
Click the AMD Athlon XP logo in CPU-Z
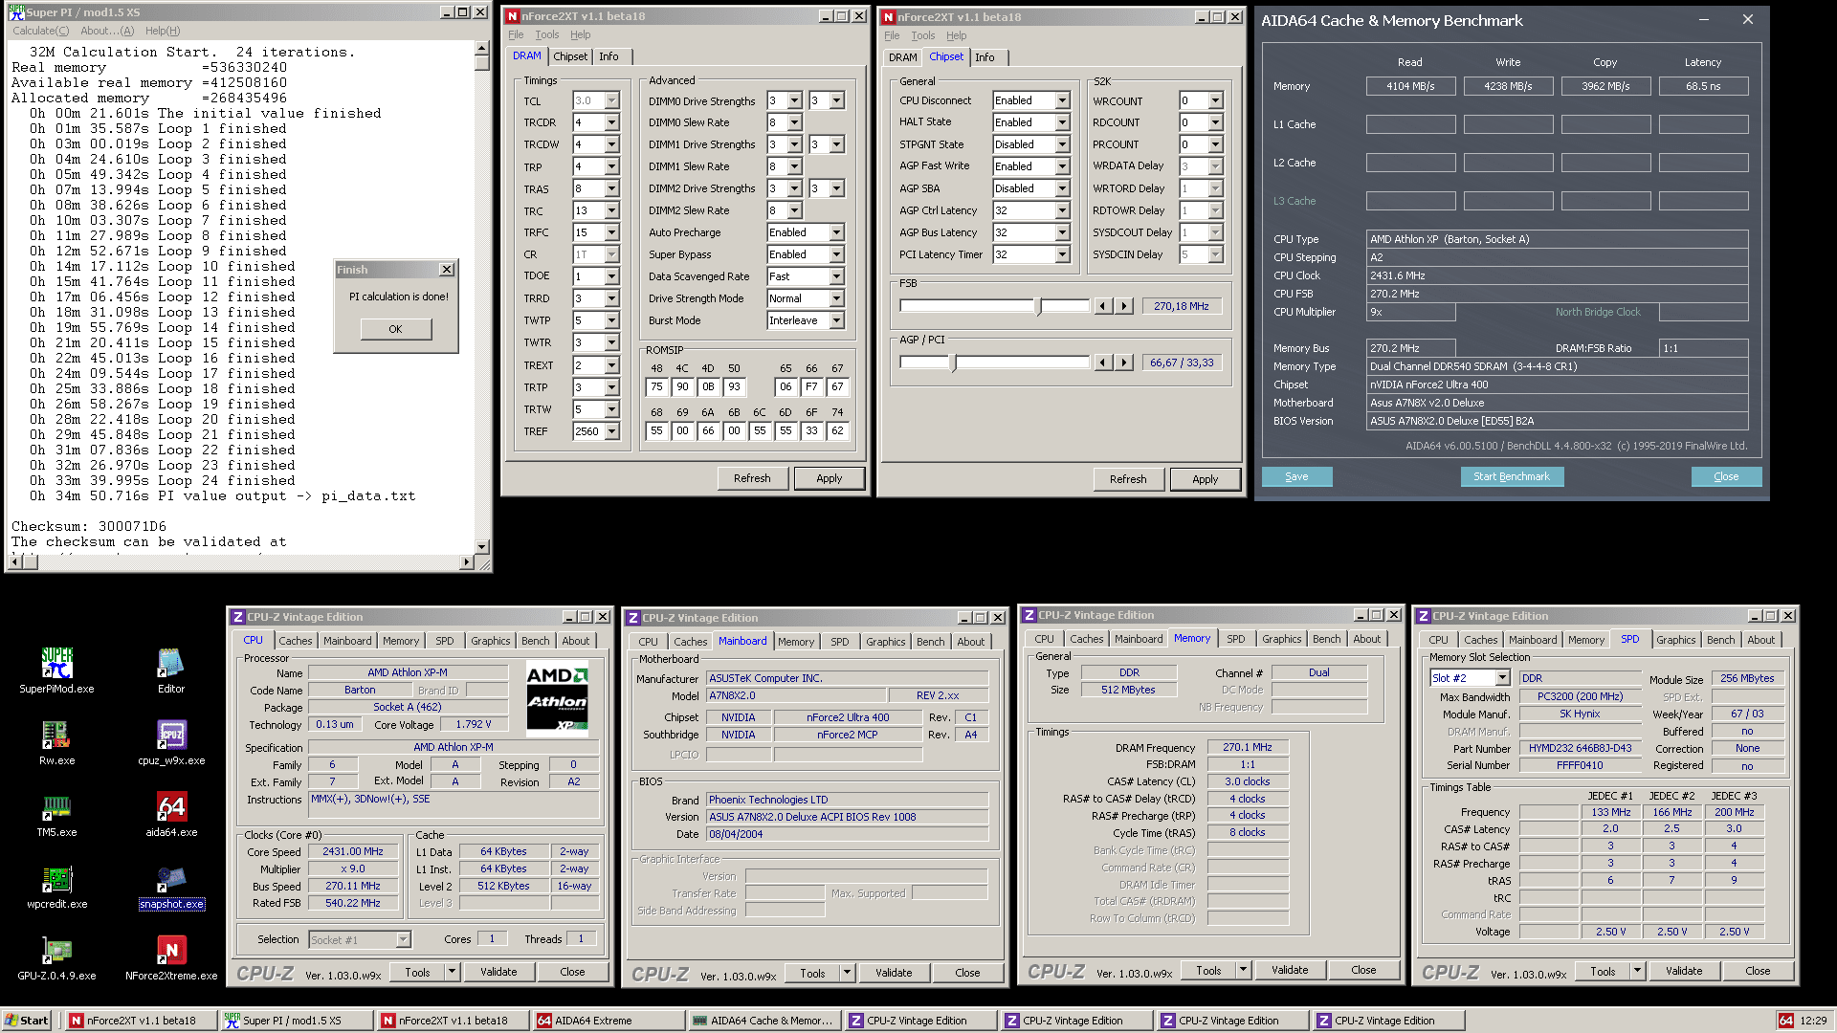558,699
